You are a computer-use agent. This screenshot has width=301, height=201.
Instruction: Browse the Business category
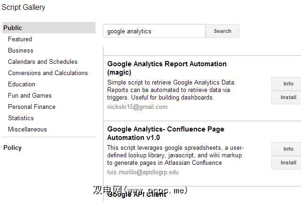[x=21, y=50]
